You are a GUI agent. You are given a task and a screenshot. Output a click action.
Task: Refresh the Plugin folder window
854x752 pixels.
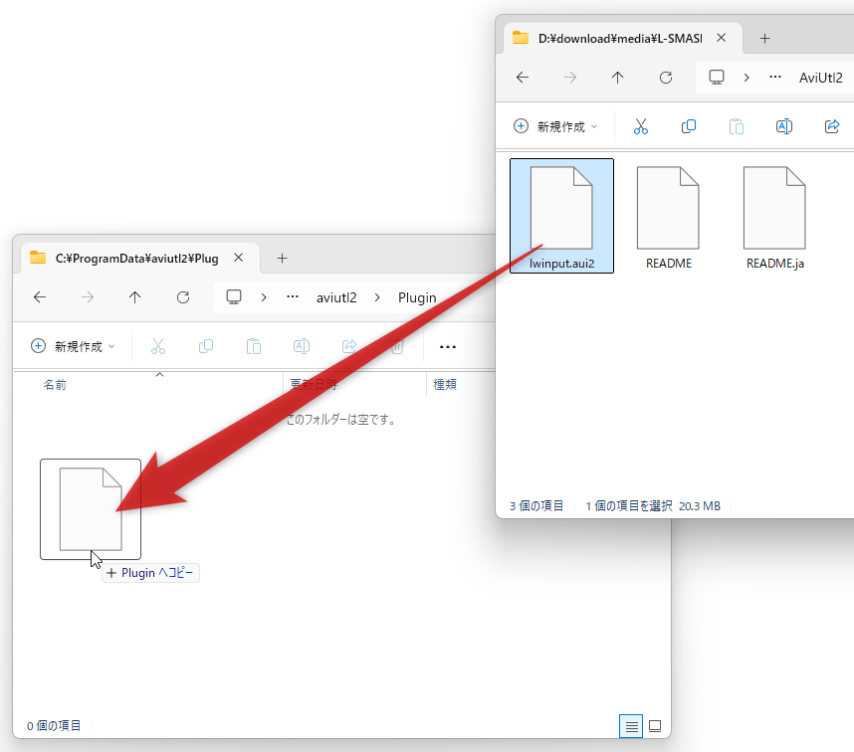(183, 297)
